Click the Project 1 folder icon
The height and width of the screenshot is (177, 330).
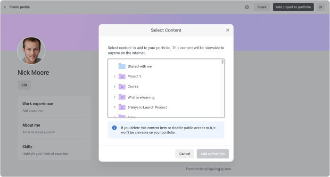coord(122,77)
